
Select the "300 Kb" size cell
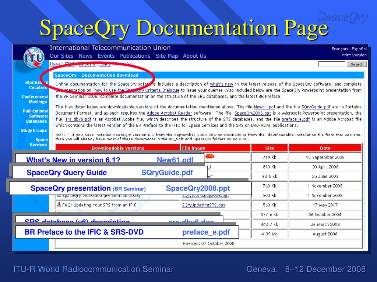click(x=269, y=195)
